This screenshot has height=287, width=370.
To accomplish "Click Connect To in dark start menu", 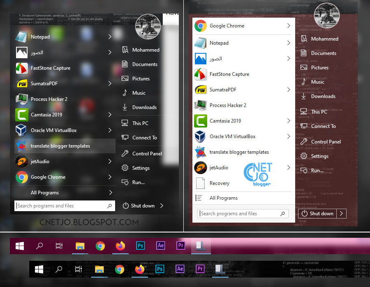I will coord(139,138).
